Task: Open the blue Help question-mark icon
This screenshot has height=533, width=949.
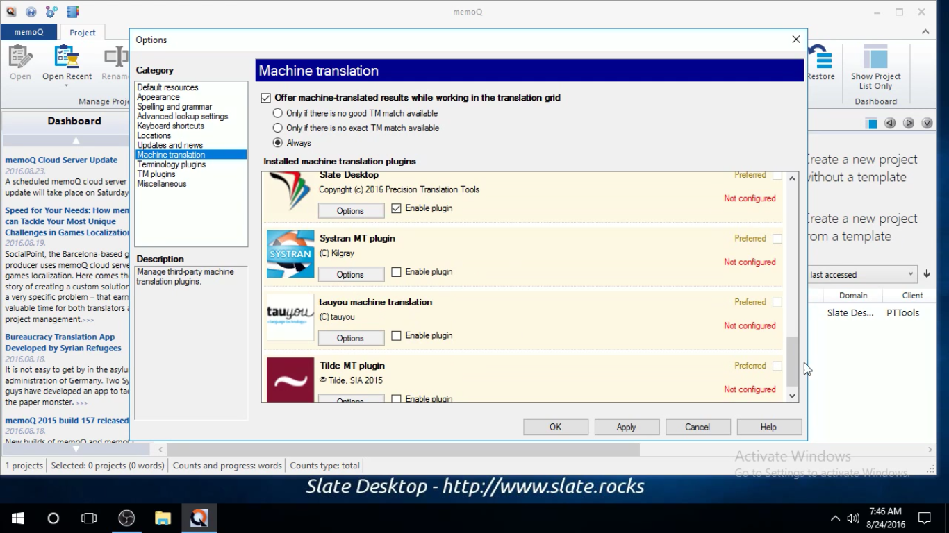Action: tap(31, 12)
